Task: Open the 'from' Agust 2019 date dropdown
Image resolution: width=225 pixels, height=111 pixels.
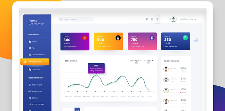Action: click(138, 62)
